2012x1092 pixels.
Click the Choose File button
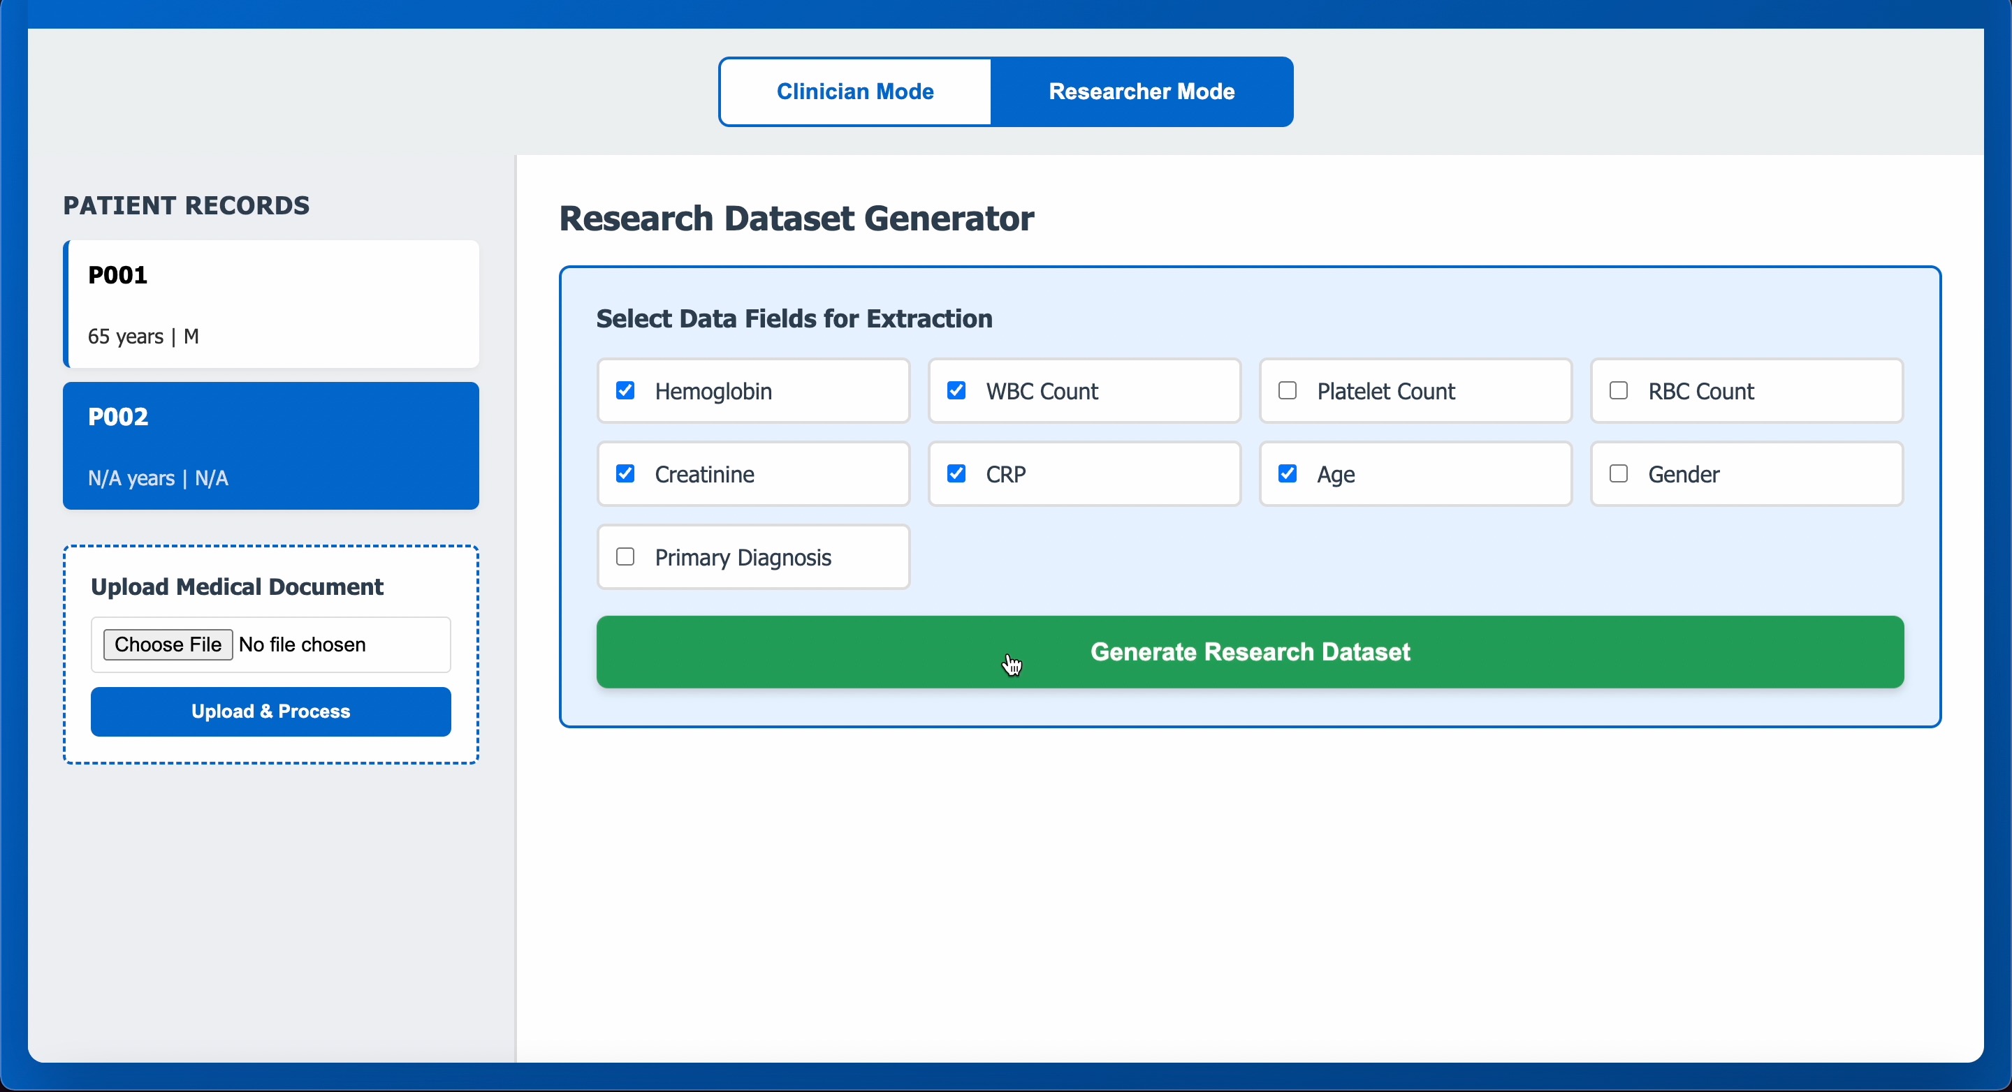tap(168, 644)
